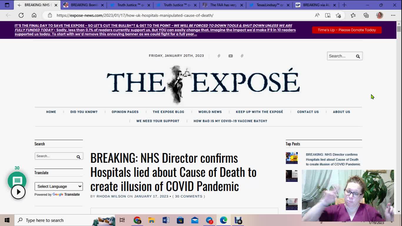The image size is (402, 226).
Task: Click the sidebar search magnifier icon
Action: (79, 157)
